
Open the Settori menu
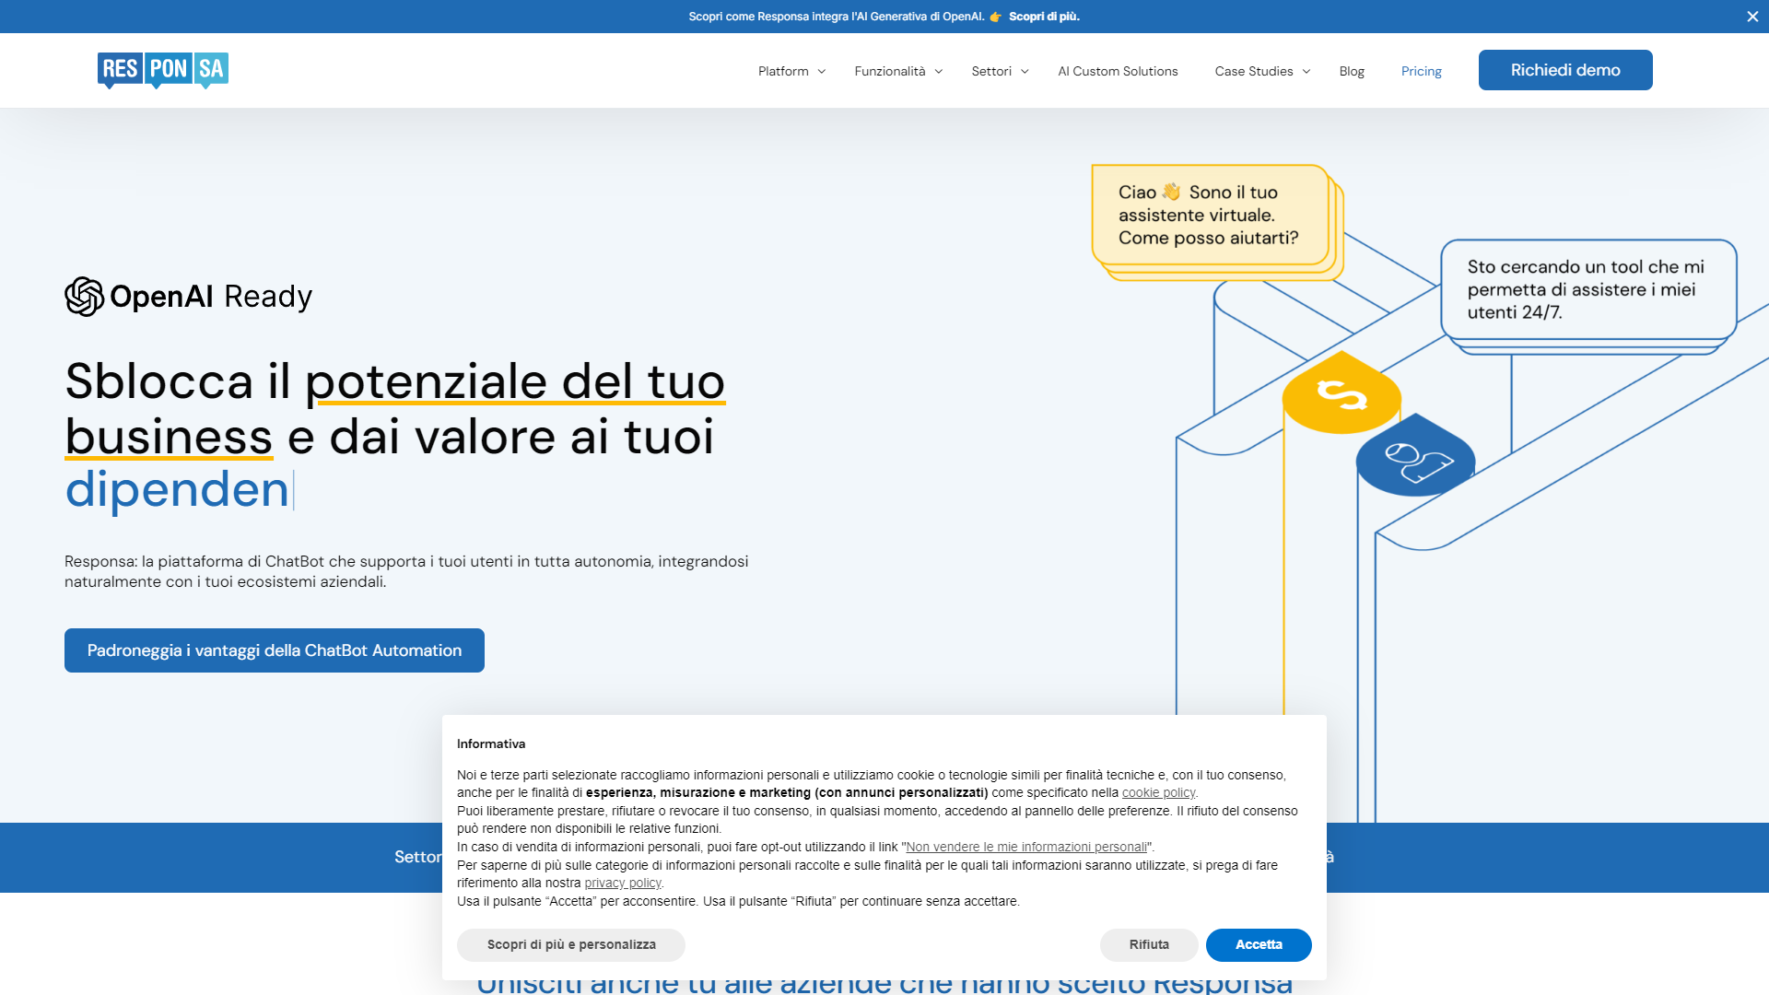[991, 71]
